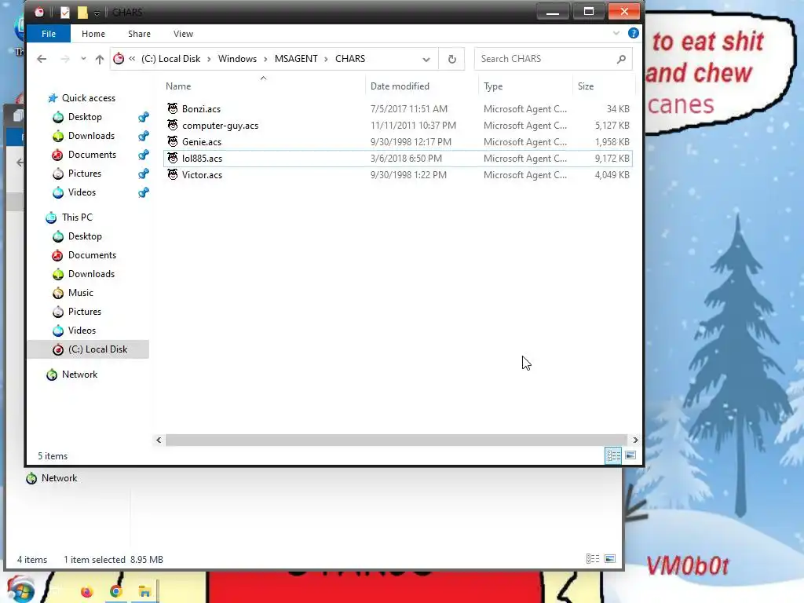Open Chrome from the taskbar
The image size is (804, 603).
tap(116, 592)
